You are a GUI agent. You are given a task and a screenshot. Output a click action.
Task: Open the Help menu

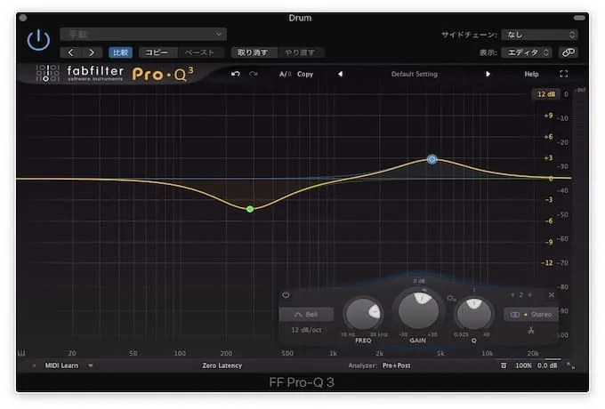[x=531, y=74]
